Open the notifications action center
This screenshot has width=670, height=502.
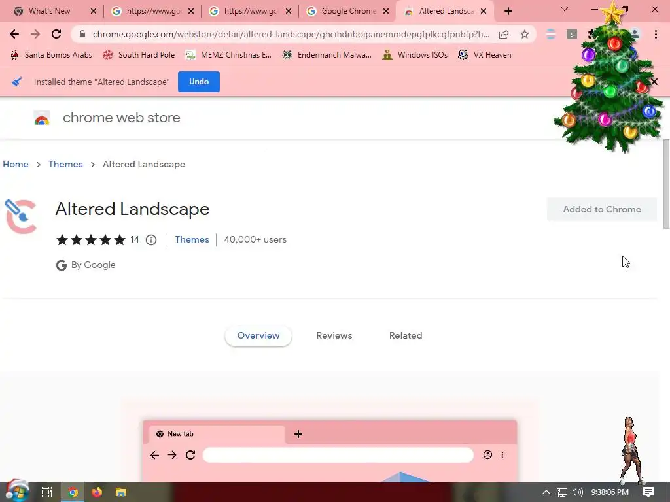[x=648, y=492]
